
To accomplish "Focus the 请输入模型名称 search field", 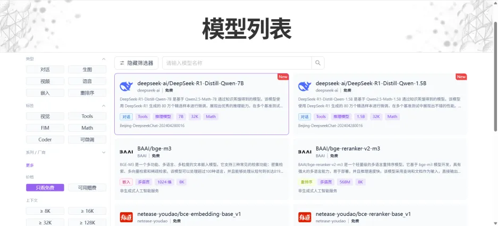I will click(x=237, y=63).
